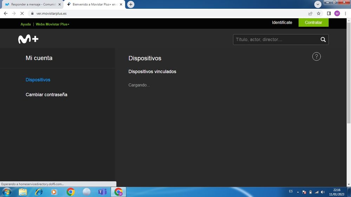Open Chrome profile avatar M
This screenshot has width=351, height=197.
[337, 13]
